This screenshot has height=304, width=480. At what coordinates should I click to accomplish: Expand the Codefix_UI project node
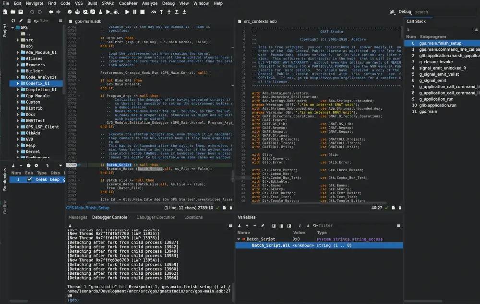(x=18, y=83)
